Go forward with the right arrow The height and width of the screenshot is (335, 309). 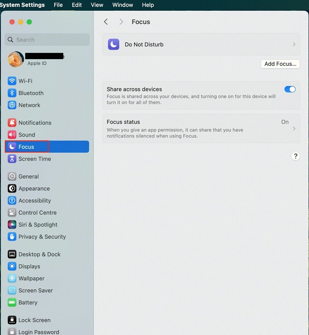(x=121, y=22)
